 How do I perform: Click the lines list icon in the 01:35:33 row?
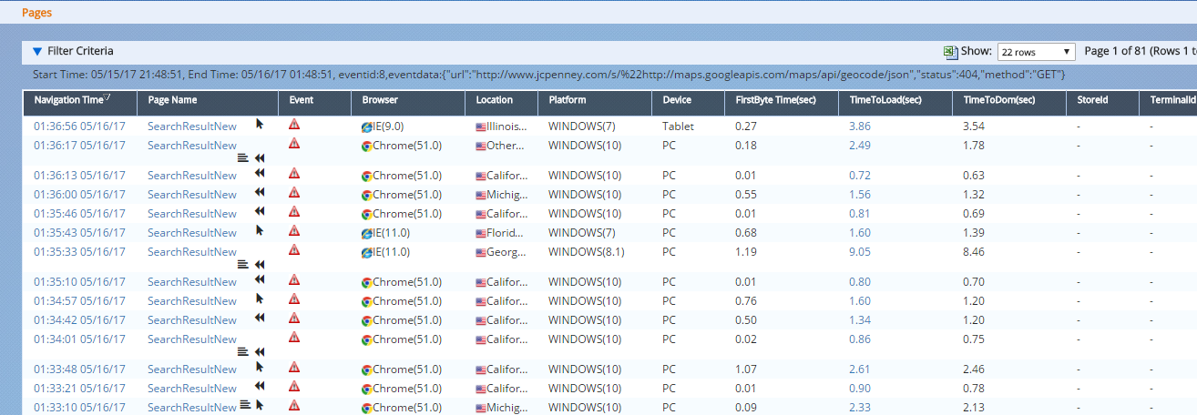click(242, 264)
